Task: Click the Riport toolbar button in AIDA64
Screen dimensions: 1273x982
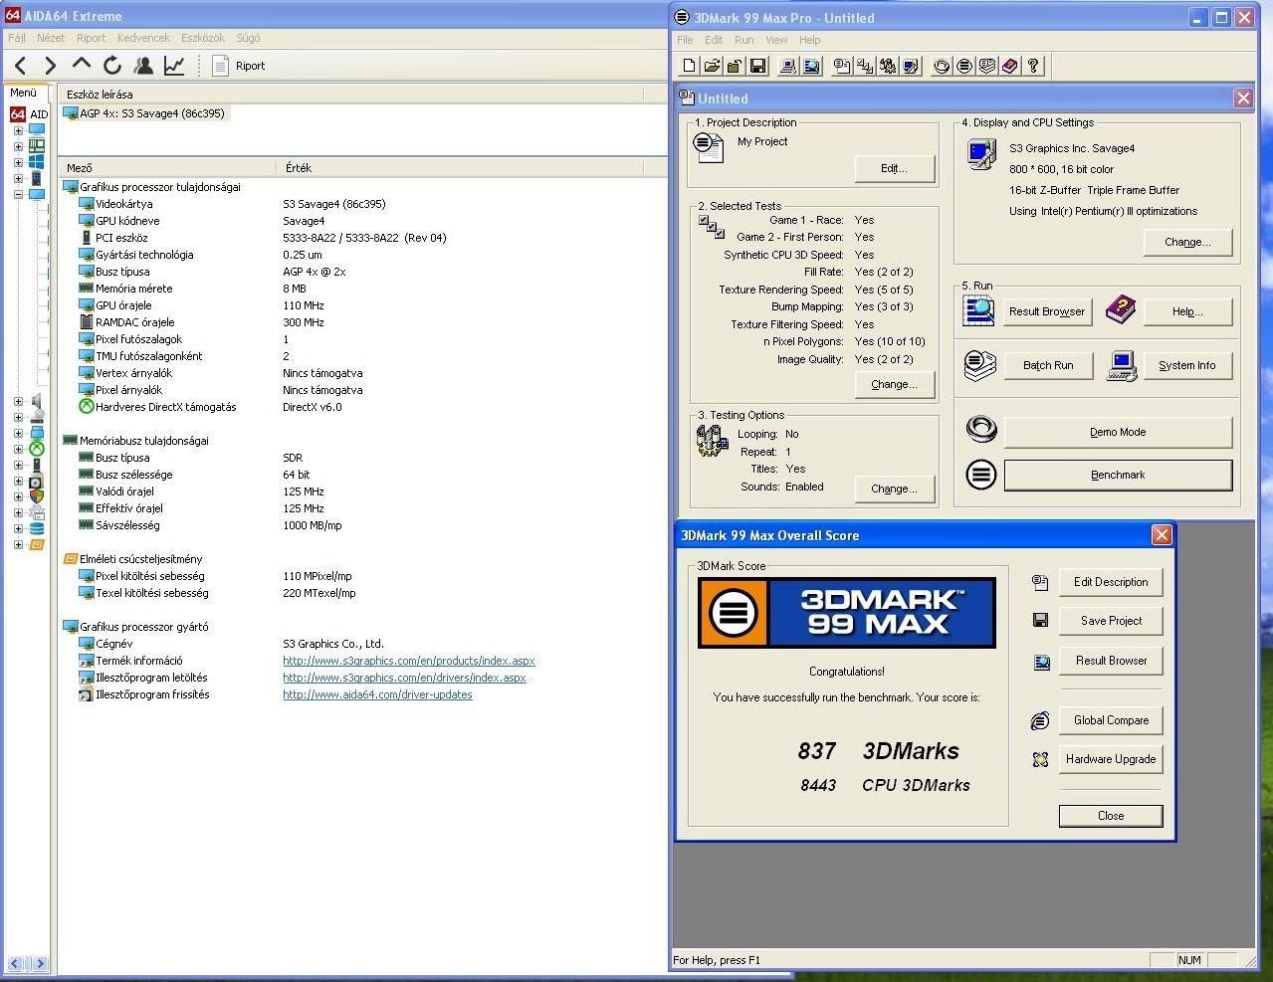Action: pos(239,66)
